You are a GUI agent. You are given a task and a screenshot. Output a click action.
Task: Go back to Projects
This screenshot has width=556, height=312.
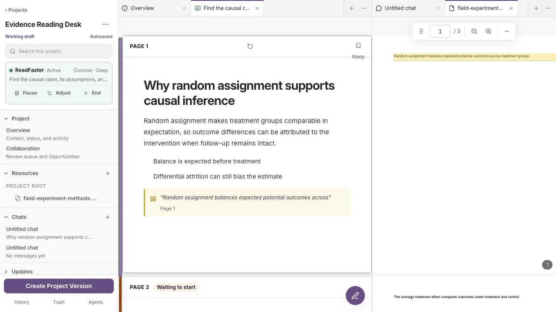click(16, 10)
